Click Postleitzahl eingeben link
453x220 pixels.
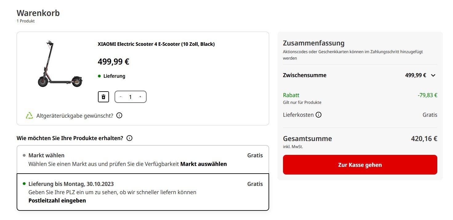(57, 201)
